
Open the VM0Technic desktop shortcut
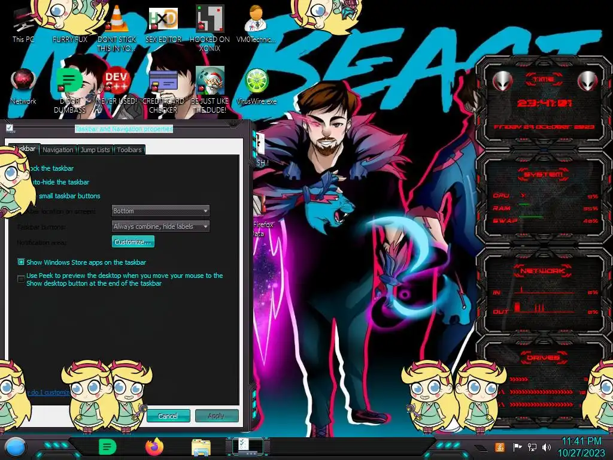coord(256,24)
